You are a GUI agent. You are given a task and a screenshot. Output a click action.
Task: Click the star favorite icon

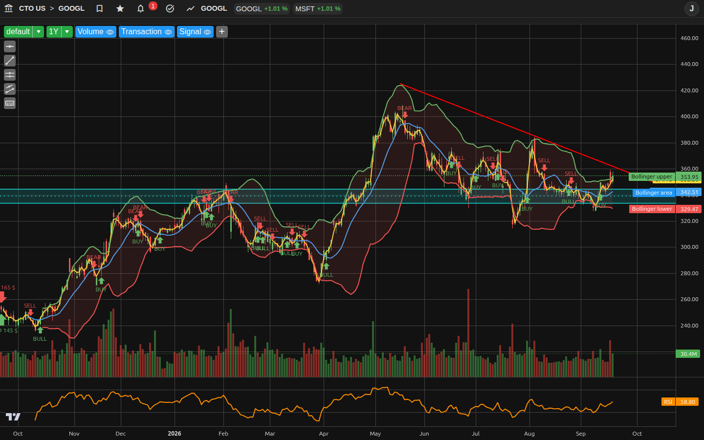pyautogui.click(x=120, y=8)
